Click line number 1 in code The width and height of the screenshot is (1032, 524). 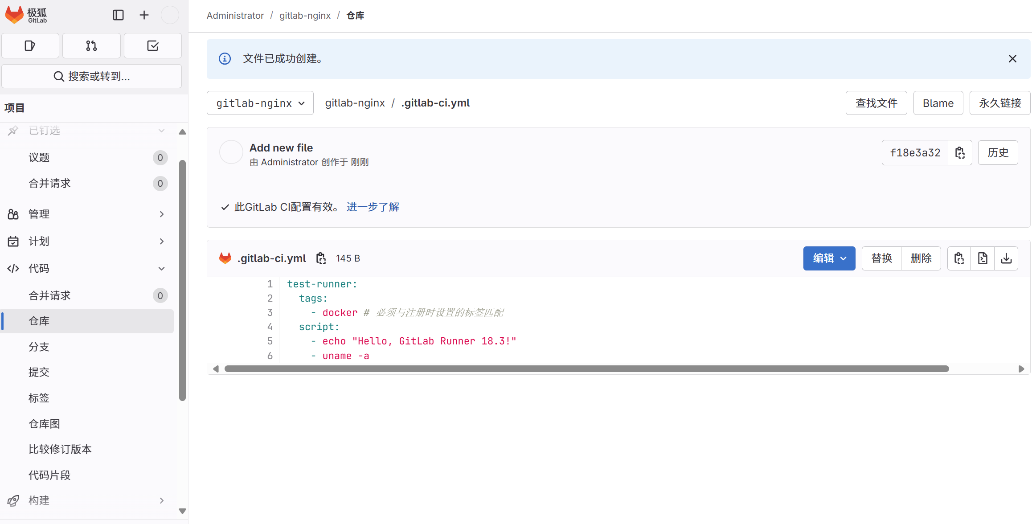(x=270, y=284)
